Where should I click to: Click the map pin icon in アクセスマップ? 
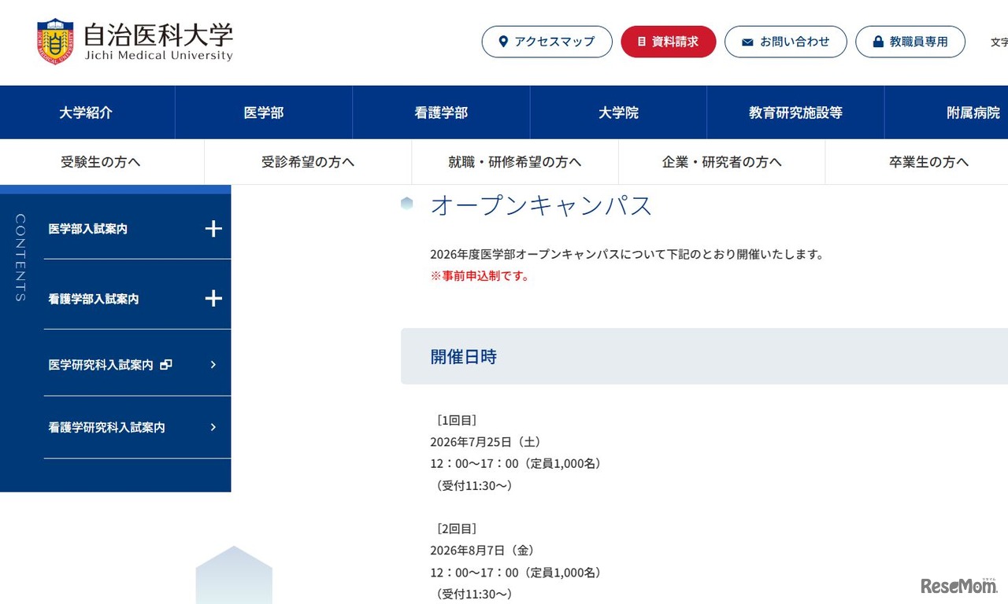pyautogui.click(x=504, y=42)
